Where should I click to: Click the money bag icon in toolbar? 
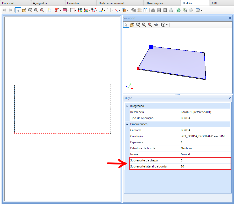pos(171,11)
